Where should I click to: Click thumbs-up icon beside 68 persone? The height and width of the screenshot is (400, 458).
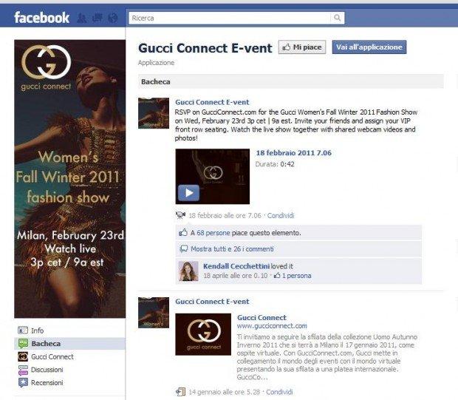coord(183,233)
